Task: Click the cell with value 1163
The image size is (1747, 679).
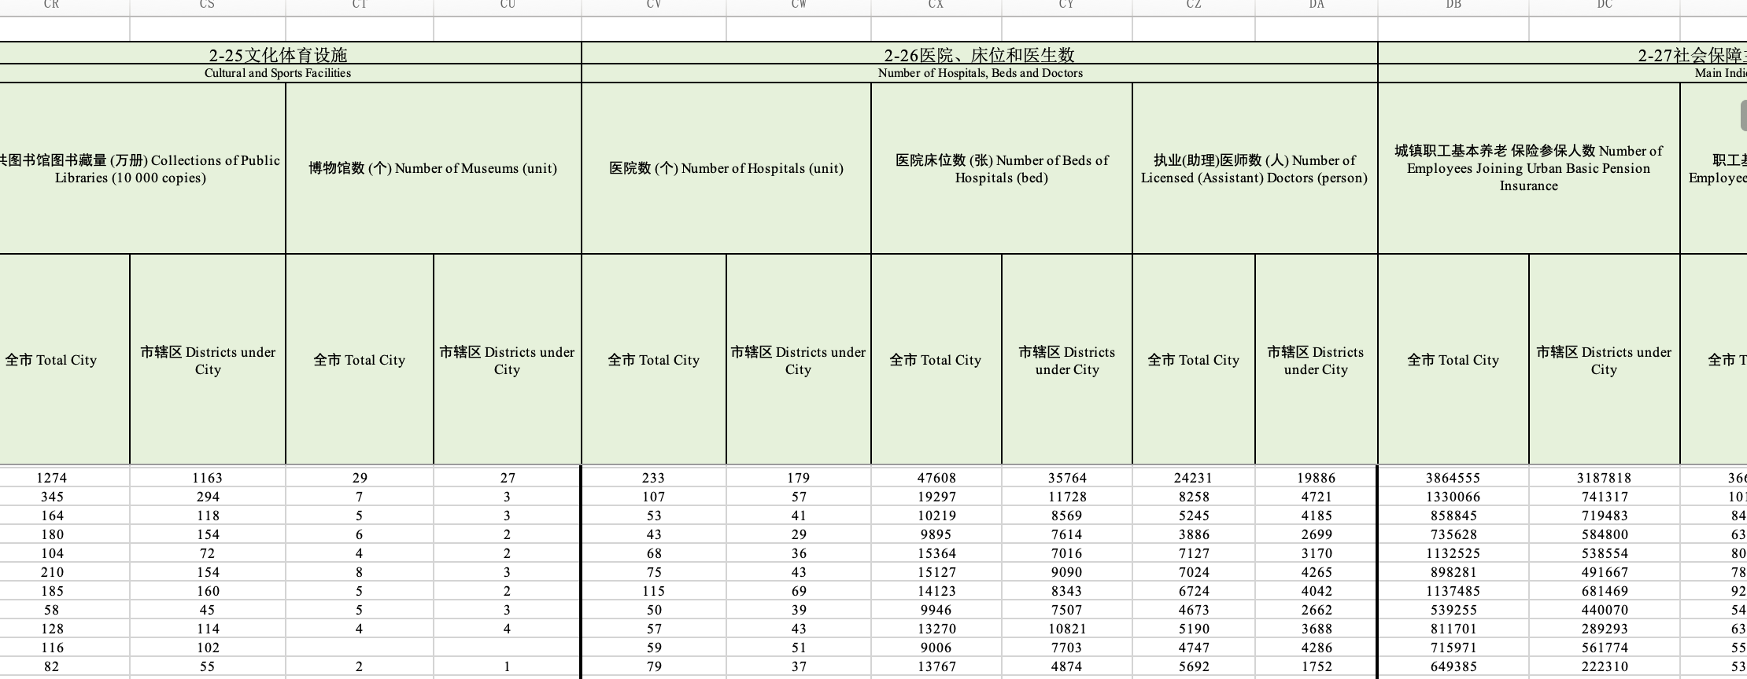Action: [208, 478]
